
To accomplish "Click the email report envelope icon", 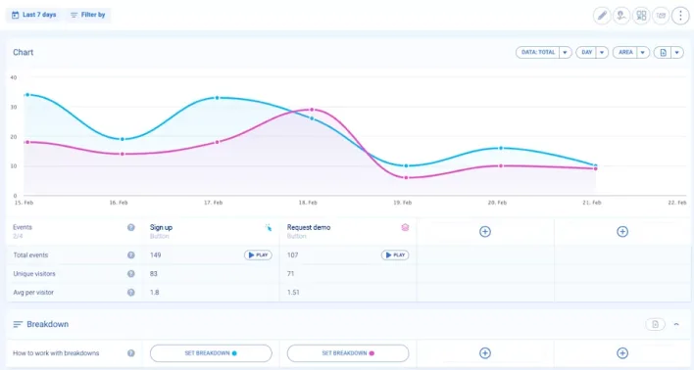I will 661,16.
